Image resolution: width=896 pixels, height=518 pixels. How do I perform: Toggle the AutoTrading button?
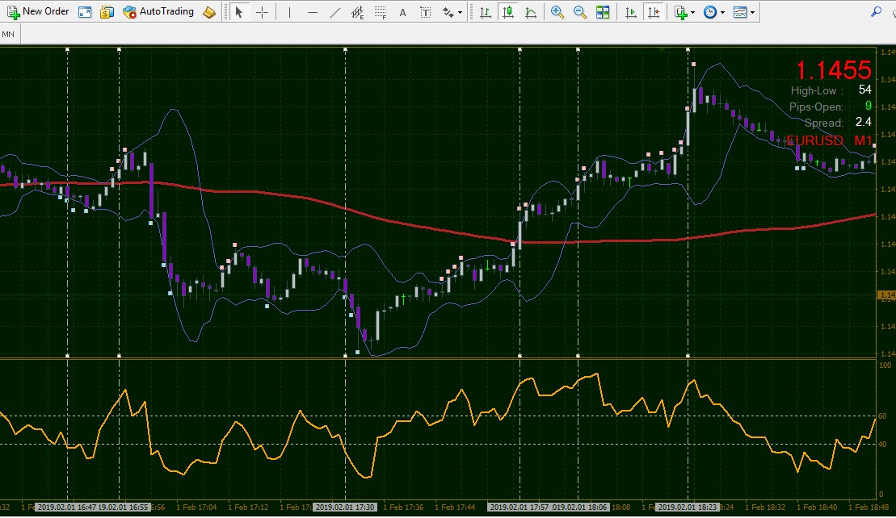pos(158,11)
